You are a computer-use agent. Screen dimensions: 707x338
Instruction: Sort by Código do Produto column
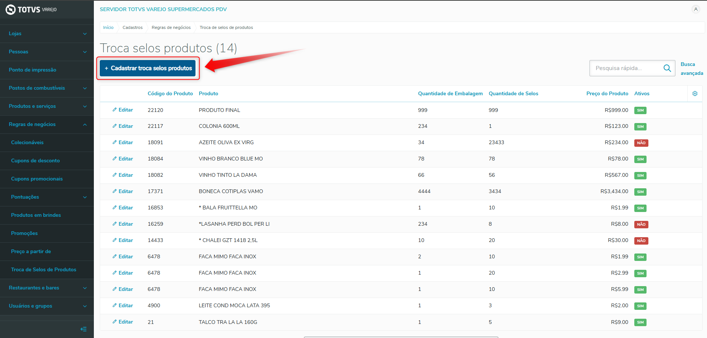pos(170,93)
